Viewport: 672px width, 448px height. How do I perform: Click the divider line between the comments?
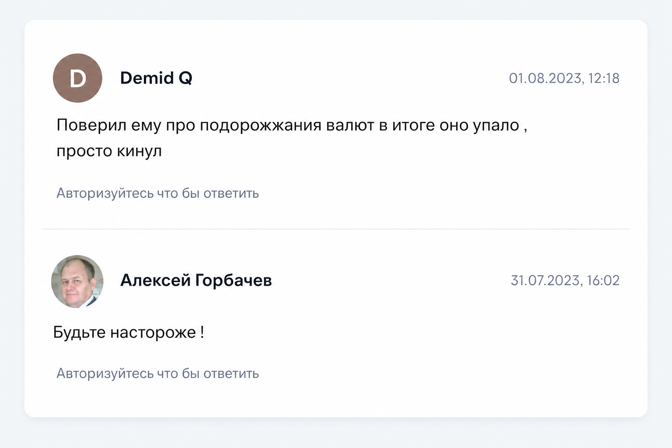[336, 229]
